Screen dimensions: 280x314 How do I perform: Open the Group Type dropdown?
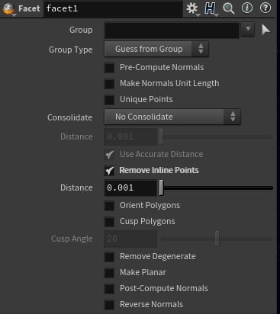click(x=156, y=49)
